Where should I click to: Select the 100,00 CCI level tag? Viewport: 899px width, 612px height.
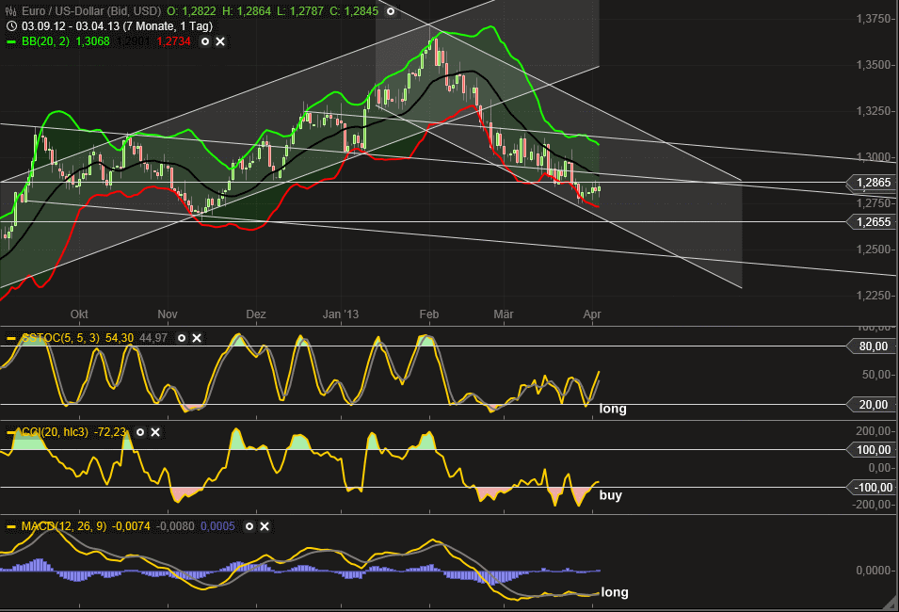(873, 450)
